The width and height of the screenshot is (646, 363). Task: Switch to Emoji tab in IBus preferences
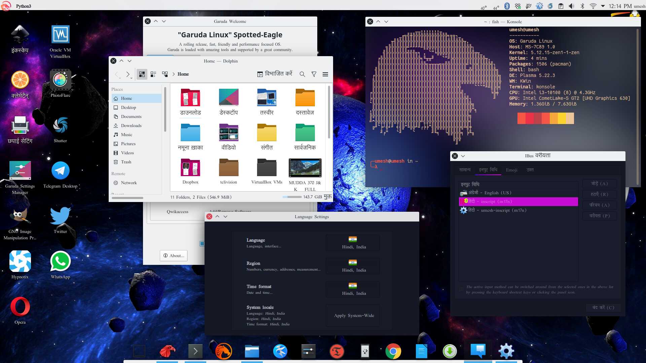[x=511, y=170]
